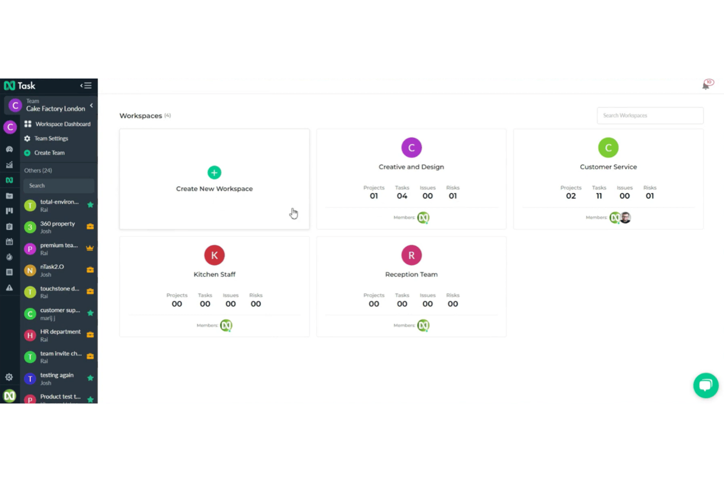Open the folder projects icon in the rail
The height and width of the screenshot is (482, 724).
click(9, 196)
